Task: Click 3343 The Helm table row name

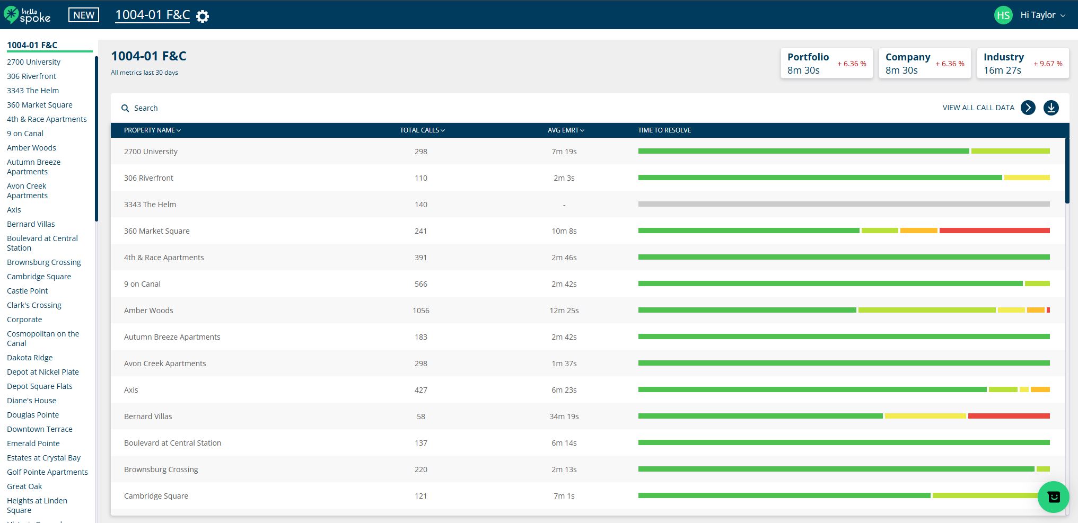Action: (150, 205)
